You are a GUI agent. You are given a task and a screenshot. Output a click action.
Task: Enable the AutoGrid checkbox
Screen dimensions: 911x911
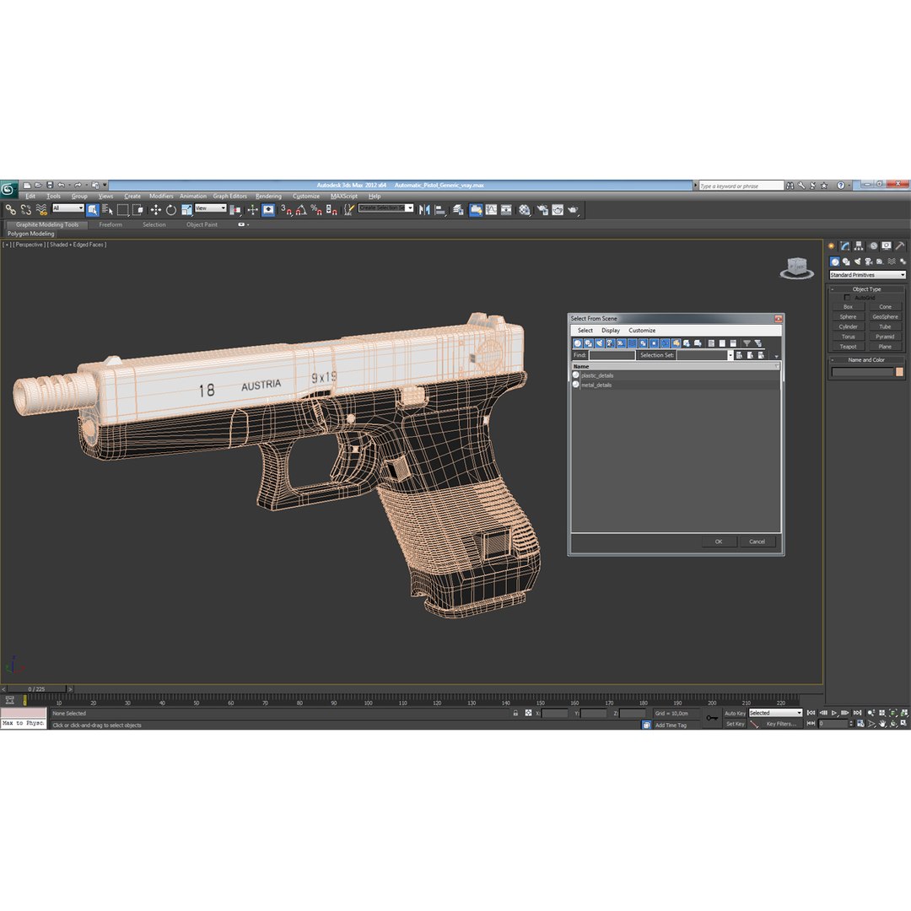(847, 298)
